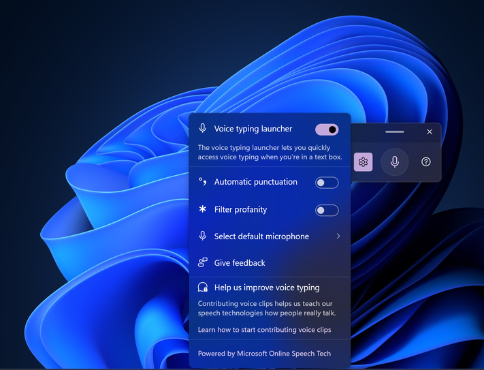This screenshot has width=484, height=370.
Task: Click the microphone icon beside Voice typing launcher
Action: pos(202,129)
